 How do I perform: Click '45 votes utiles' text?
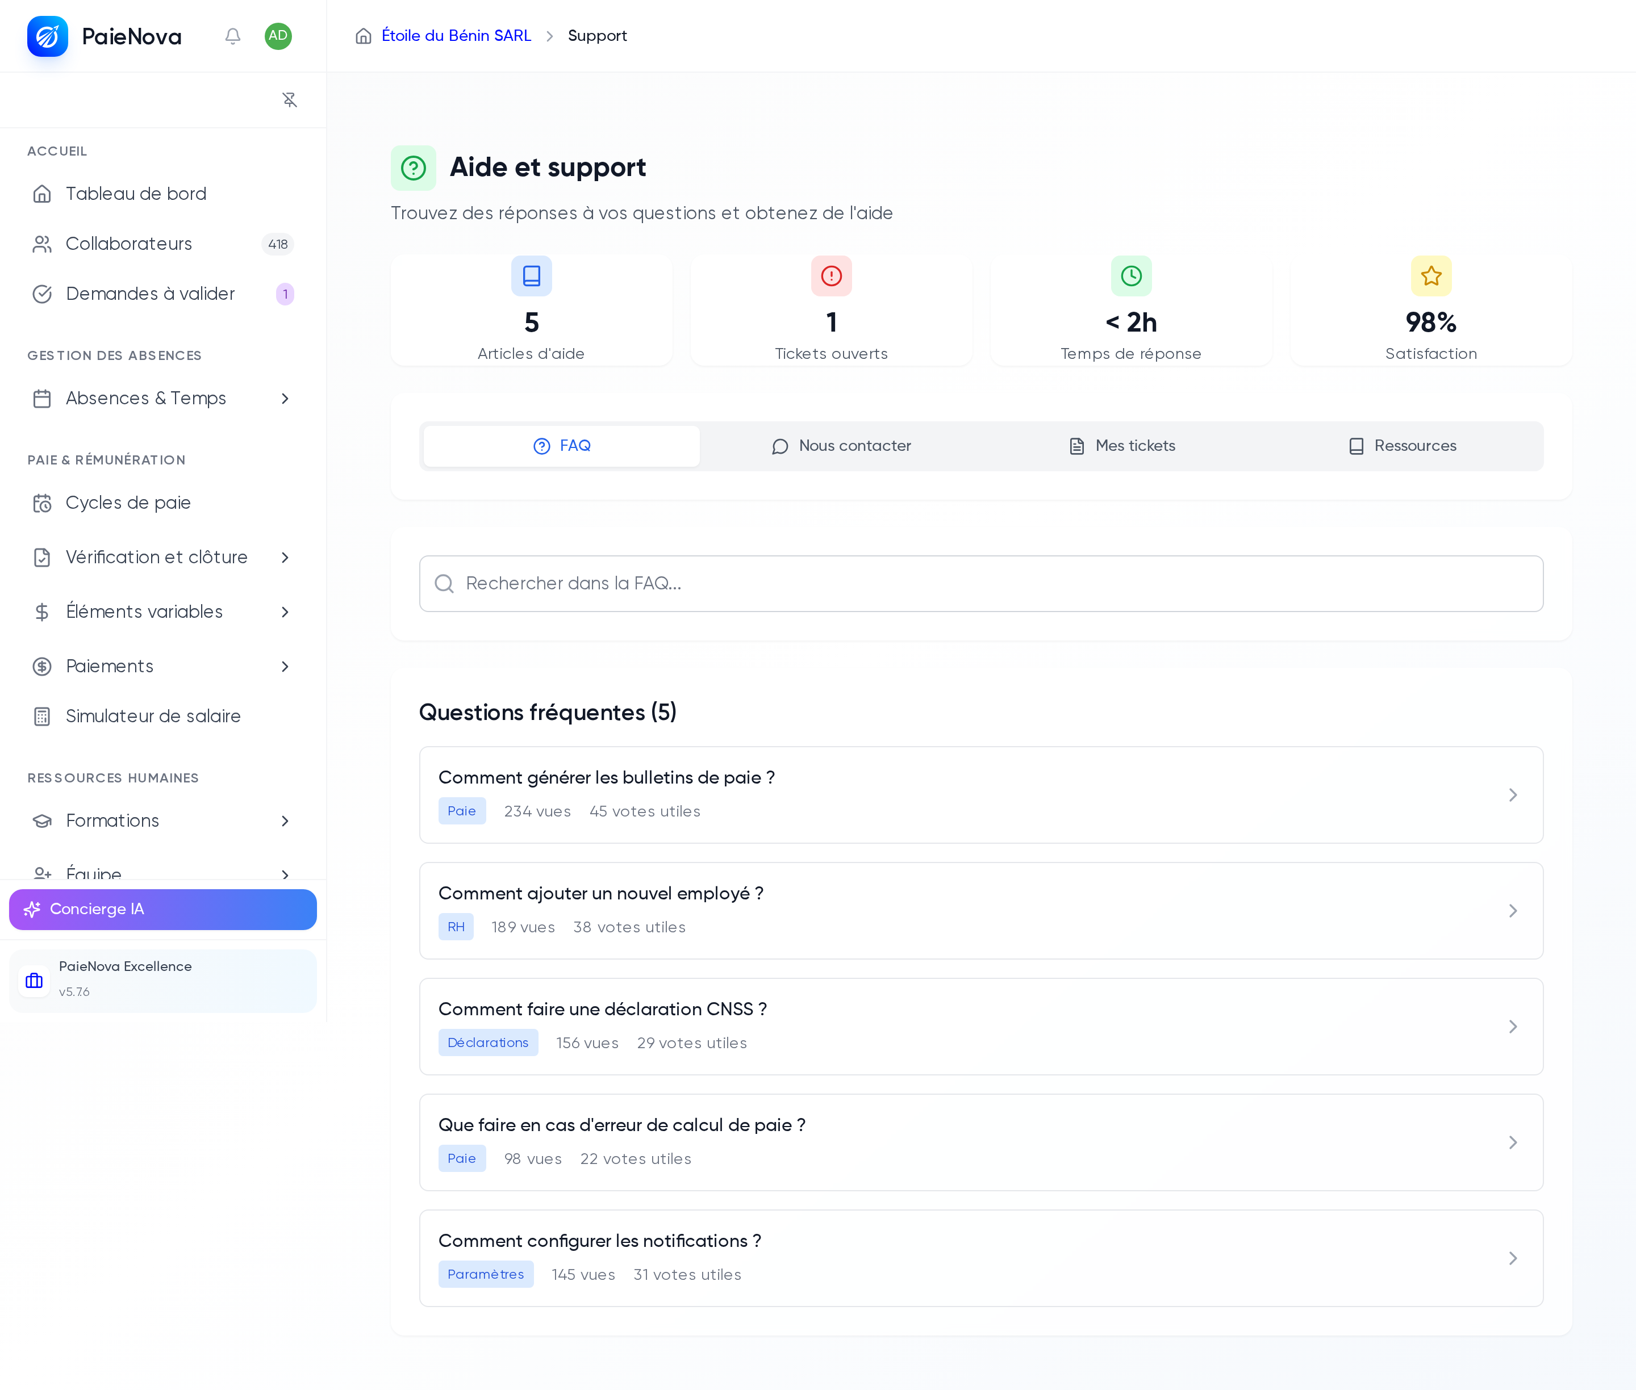point(645,811)
